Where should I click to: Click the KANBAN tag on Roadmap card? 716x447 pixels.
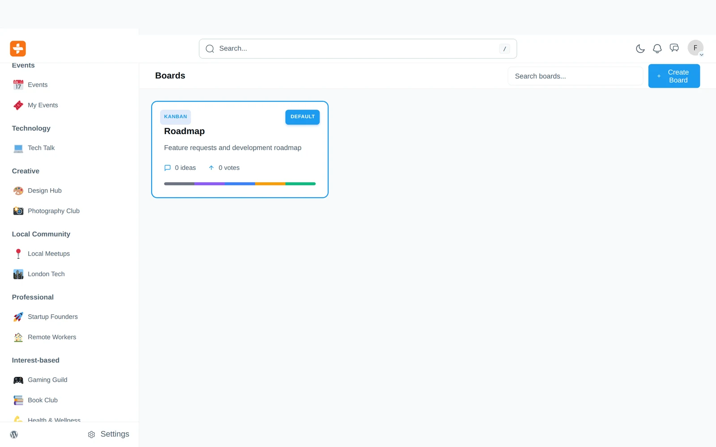175,117
